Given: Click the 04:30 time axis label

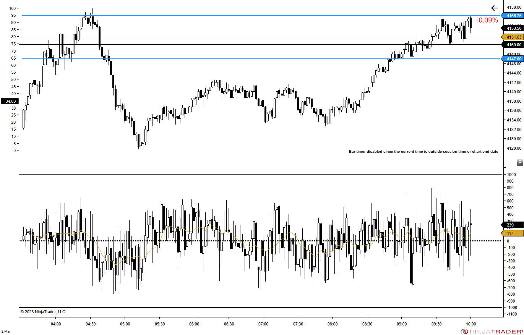Looking at the screenshot, I should (x=91, y=324).
